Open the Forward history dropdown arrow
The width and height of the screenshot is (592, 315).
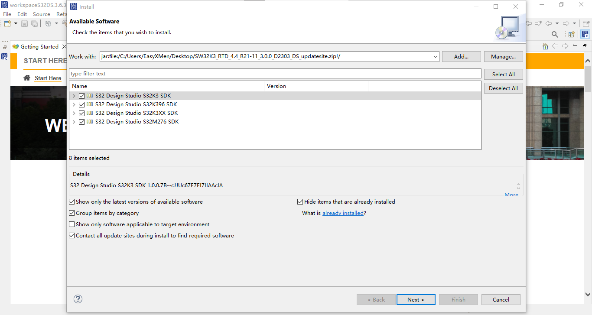coord(575,23)
